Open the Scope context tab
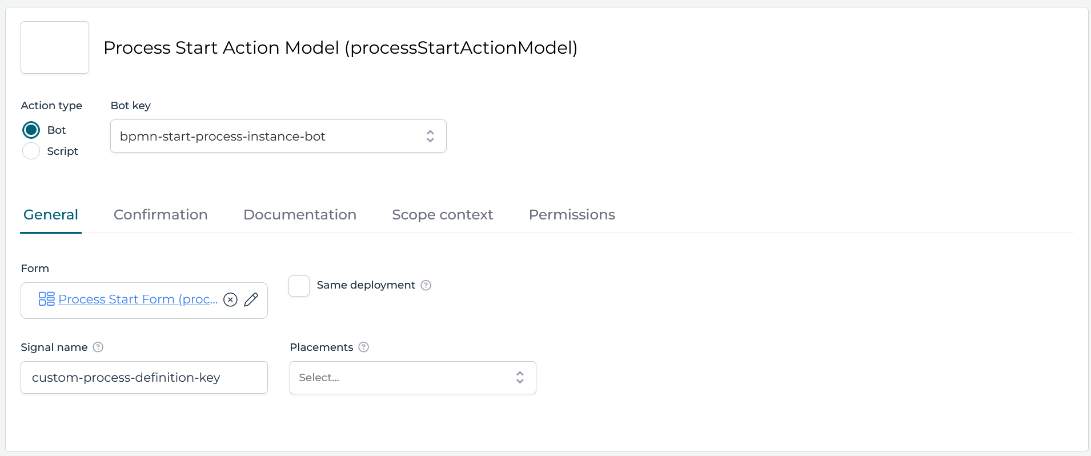 pyautogui.click(x=442, y=214)
